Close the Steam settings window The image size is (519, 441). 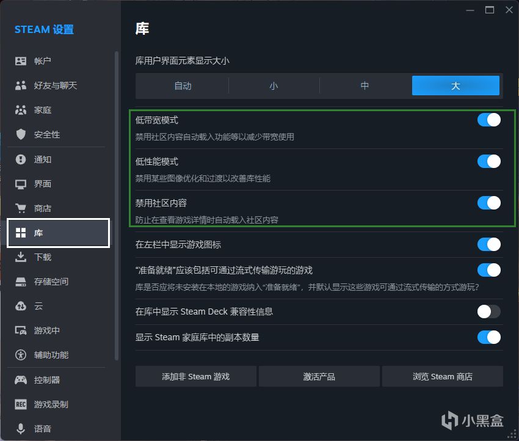coord(509,10)
